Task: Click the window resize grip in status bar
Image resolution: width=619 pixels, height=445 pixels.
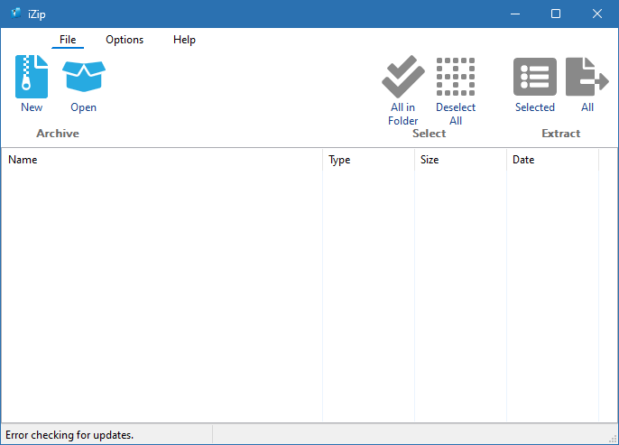Action: click(613, 439)
